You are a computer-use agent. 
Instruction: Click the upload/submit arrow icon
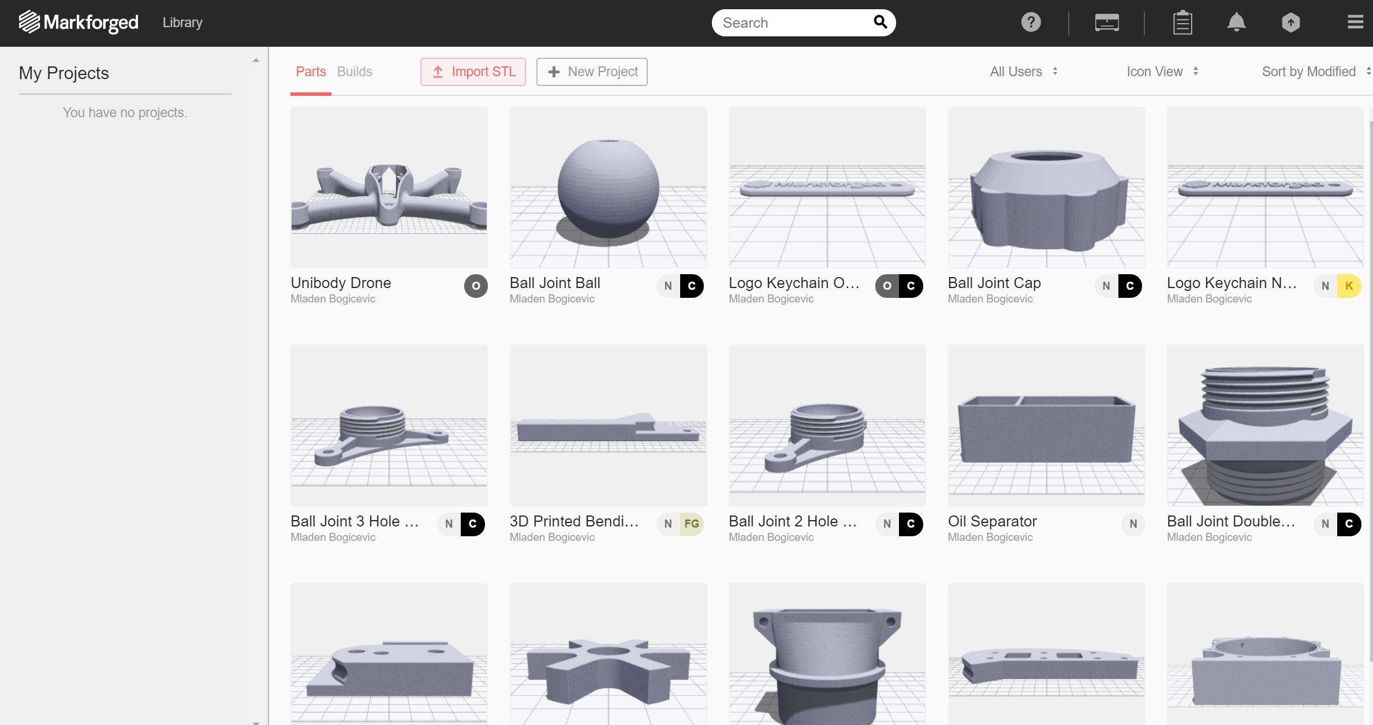pyautogui.click(x=1290, y=23)
